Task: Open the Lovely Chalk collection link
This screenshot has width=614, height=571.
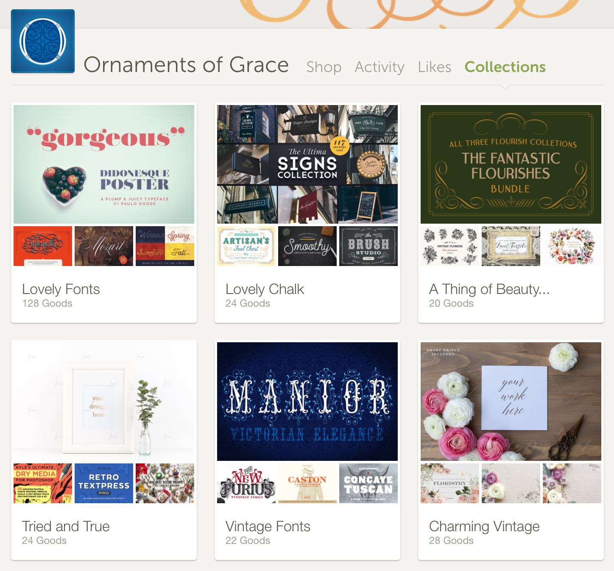Action: 265,289
